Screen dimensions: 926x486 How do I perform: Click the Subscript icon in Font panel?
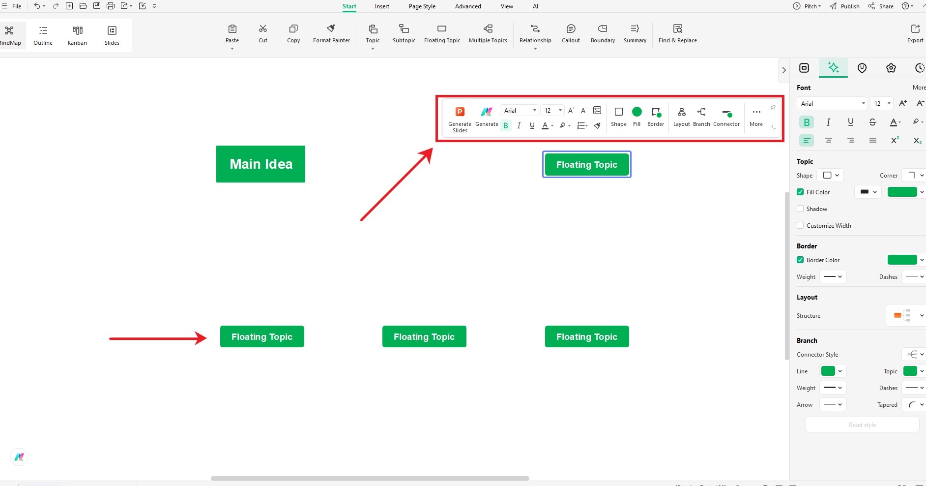point(917,140)
